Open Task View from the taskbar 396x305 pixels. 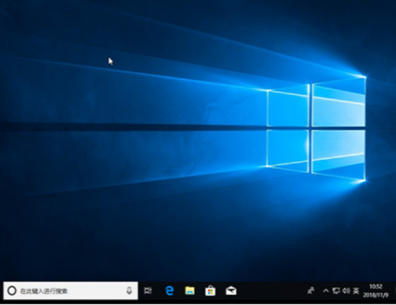pos(148,290)
